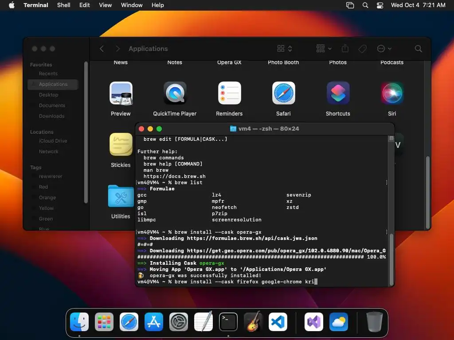Image resolution: width=454 pixels, height=340 pixels.
Task: Open the View menu
Action: 106,5
